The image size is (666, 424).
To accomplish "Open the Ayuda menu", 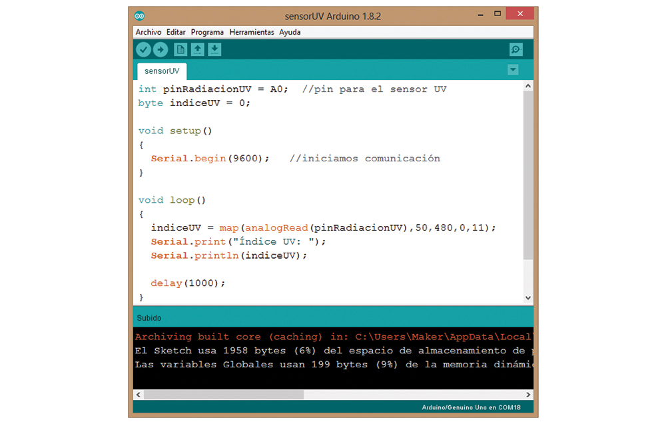I will (290, 32).
